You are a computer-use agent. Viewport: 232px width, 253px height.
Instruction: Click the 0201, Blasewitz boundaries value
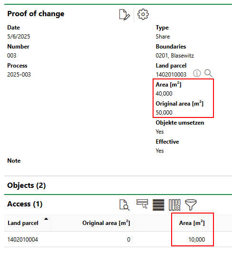click(x=175, y=56)
